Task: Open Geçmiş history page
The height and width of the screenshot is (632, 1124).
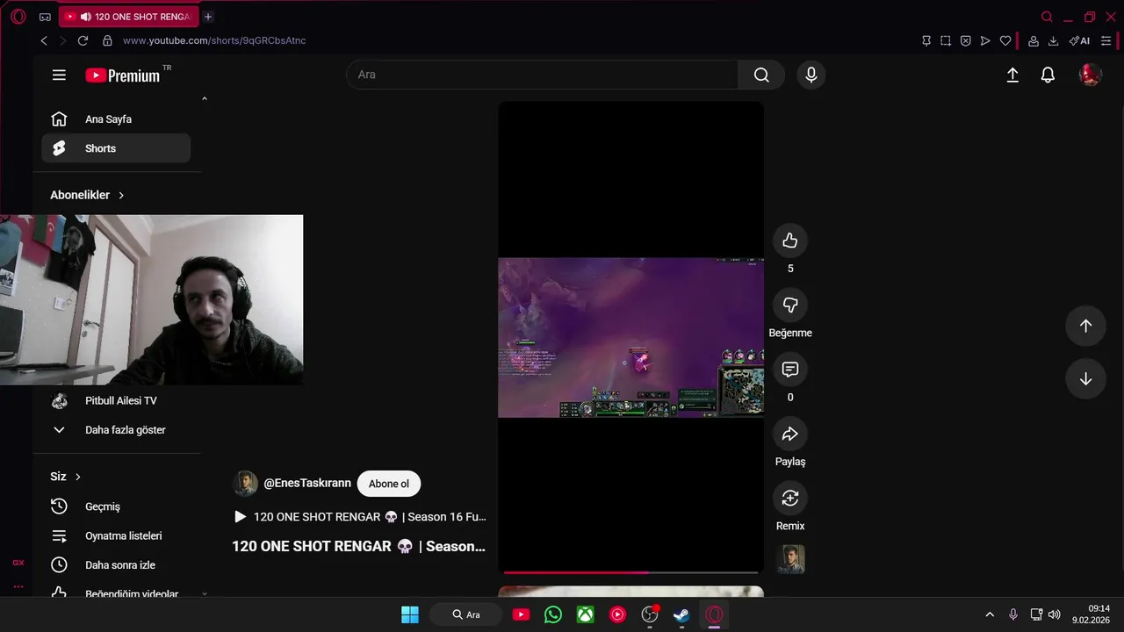Action: 116,506
